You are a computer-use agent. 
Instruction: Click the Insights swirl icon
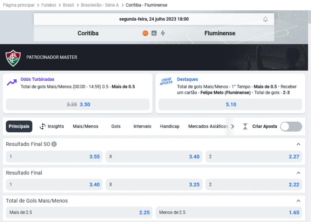[43, 126]
